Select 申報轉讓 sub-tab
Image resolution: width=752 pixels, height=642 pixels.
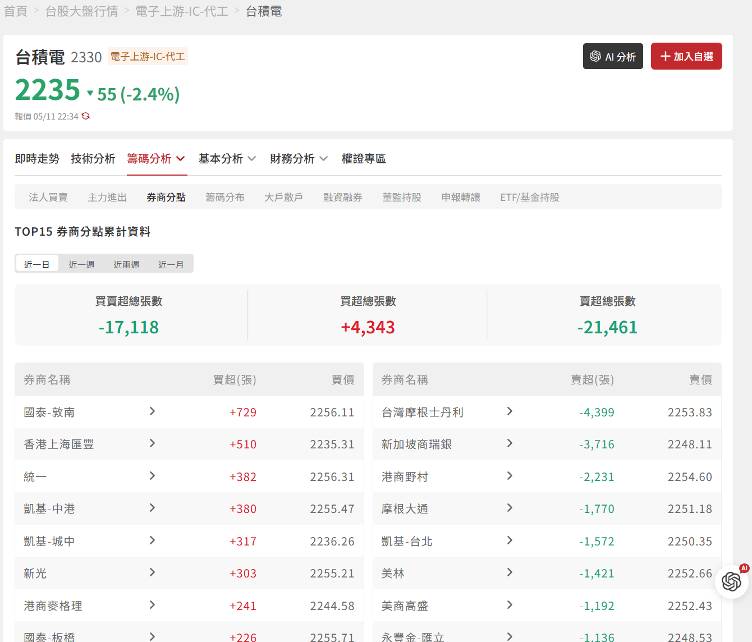[461, 198]
